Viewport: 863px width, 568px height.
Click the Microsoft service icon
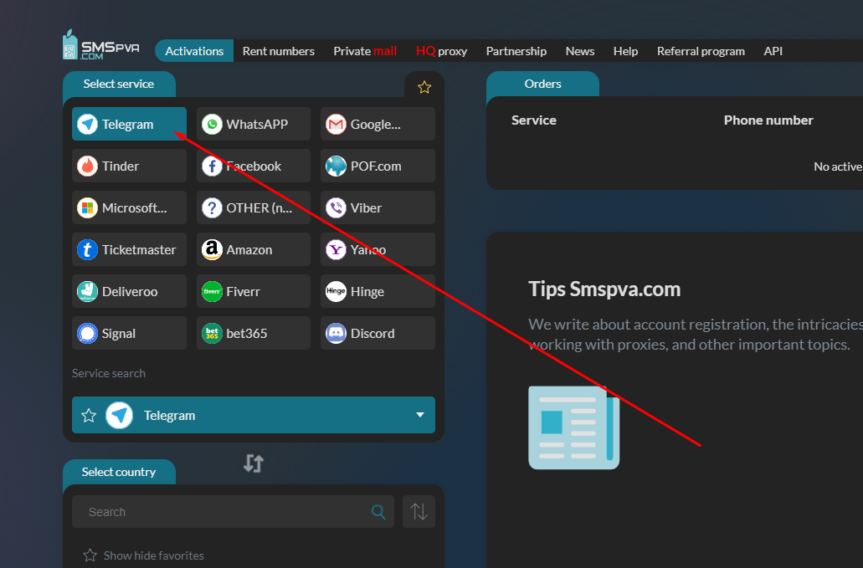coord(88,207)
